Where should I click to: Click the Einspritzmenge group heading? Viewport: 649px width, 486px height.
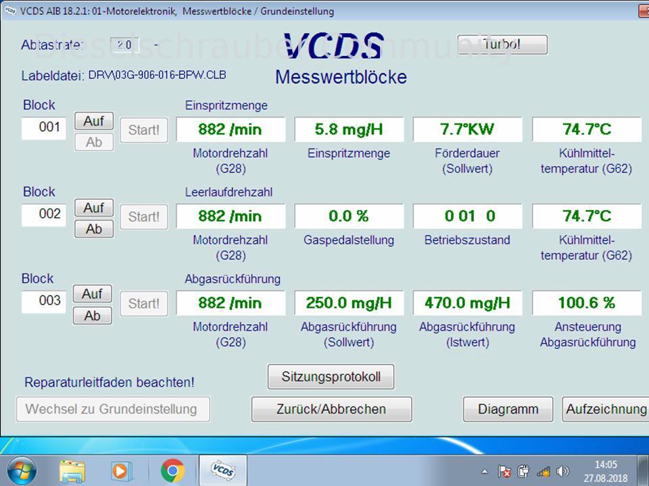tap(226, 105)
